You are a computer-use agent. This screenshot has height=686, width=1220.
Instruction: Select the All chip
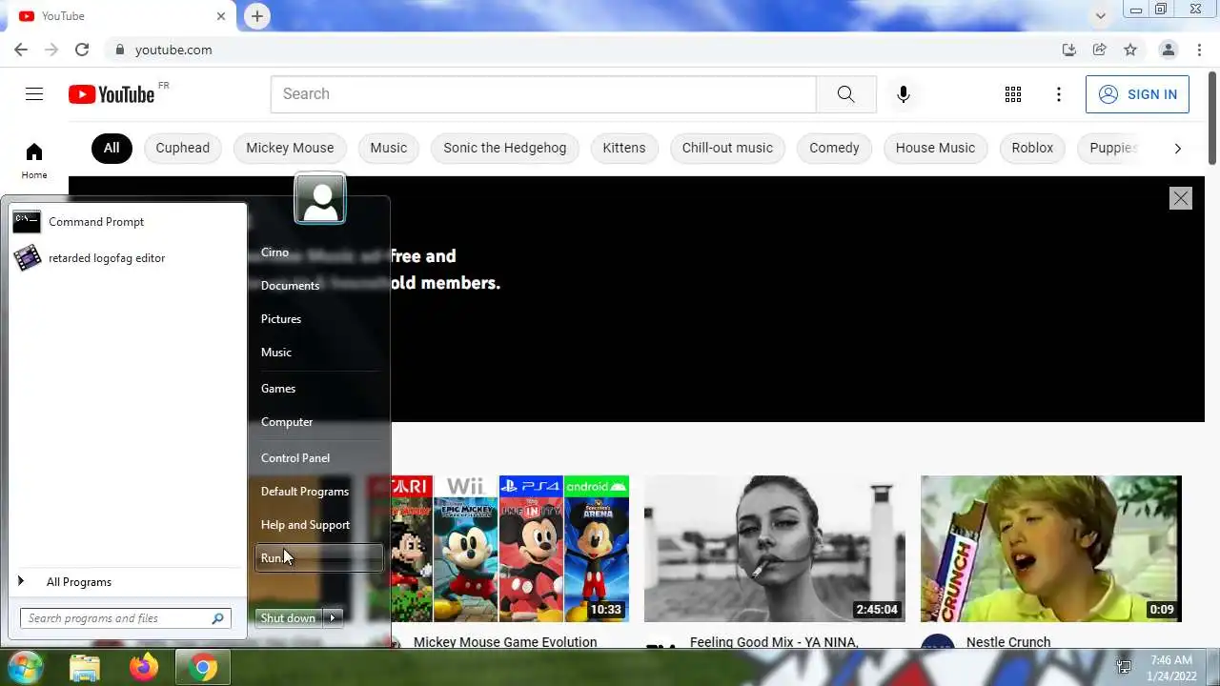[x=112, y=148]
